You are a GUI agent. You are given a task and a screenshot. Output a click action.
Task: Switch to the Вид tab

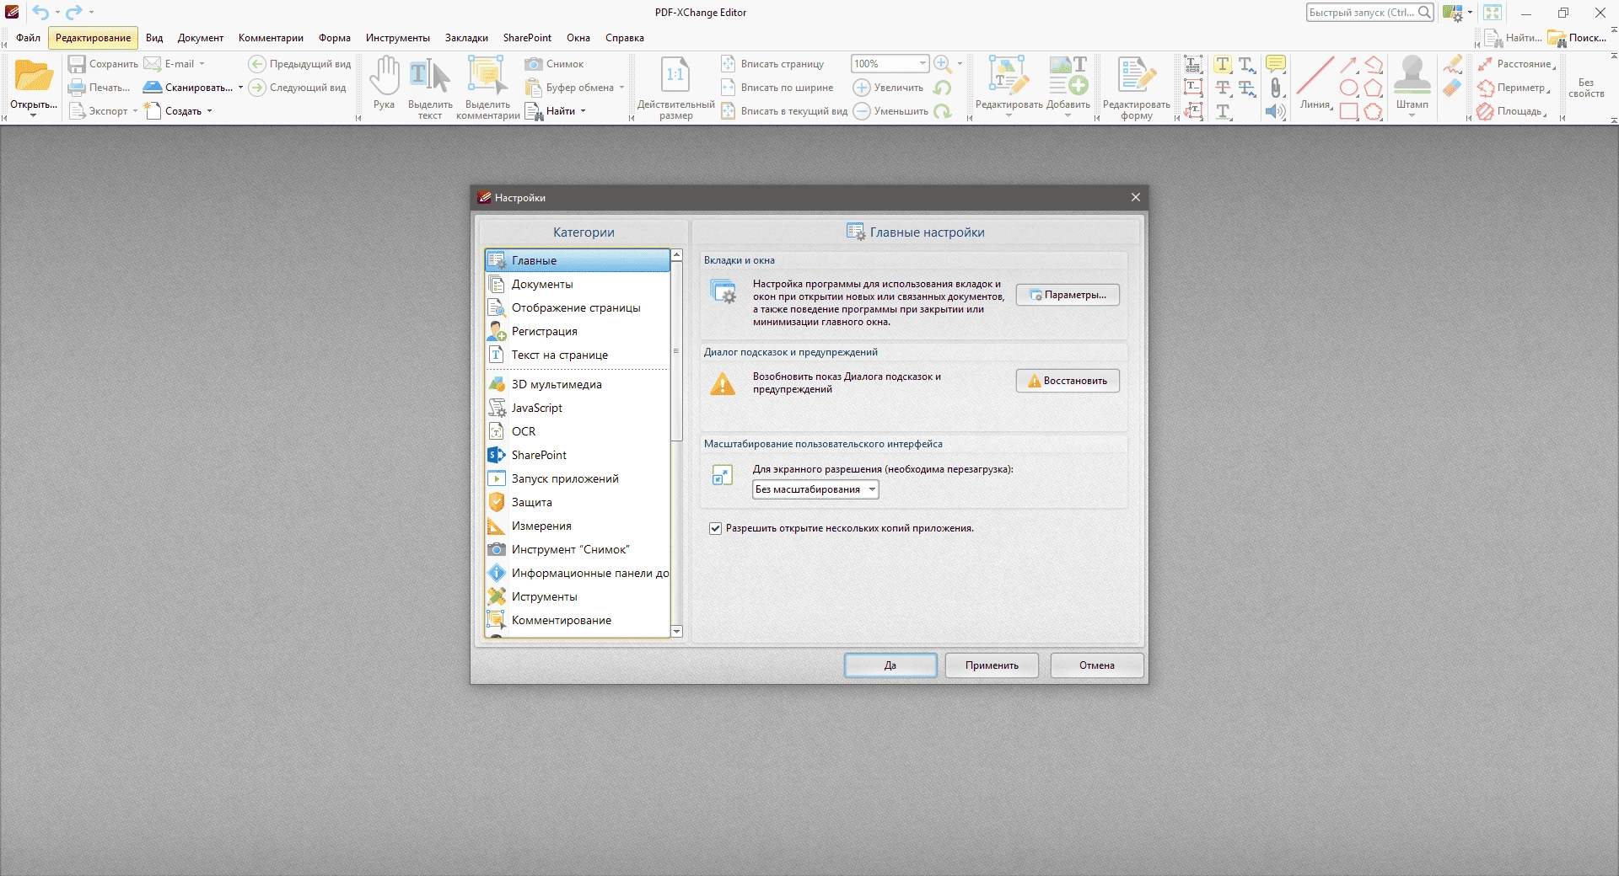(154, 38)
